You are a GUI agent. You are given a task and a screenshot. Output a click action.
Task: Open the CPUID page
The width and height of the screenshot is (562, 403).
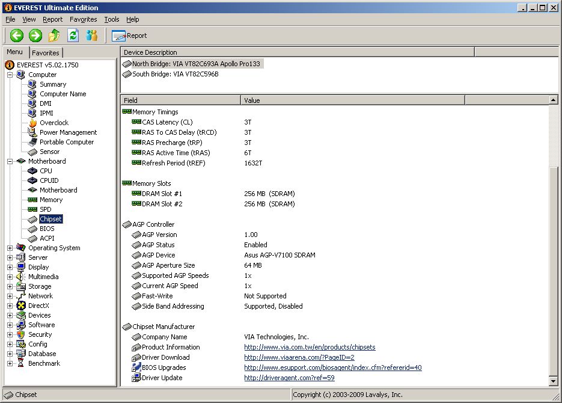click(x=49, y=180)
